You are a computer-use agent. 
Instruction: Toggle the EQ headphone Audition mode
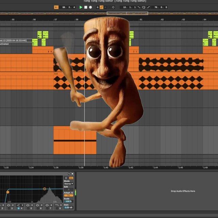click(x=66, y=178)
